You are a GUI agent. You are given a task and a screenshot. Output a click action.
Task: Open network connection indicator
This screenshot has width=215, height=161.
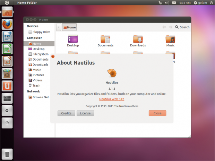pyautogui.click(x=160, y=3)
